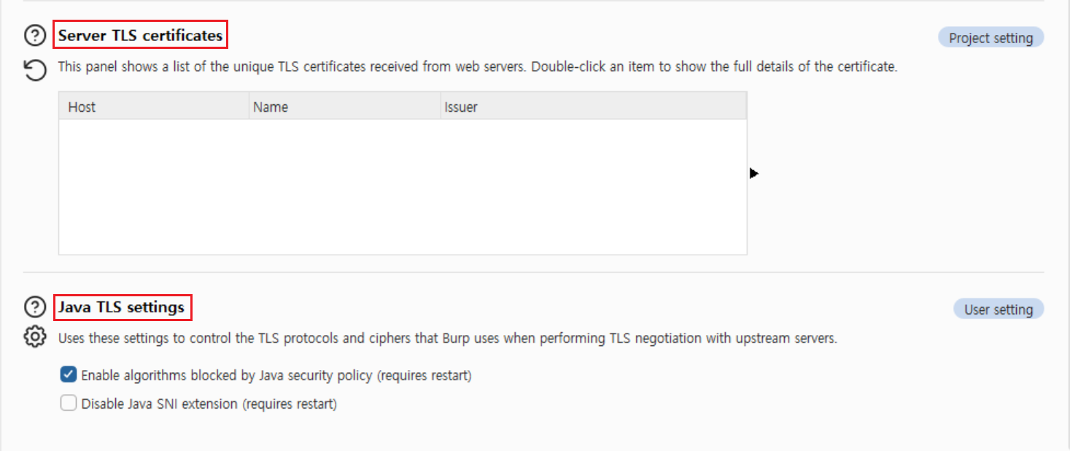
Task: Uncheck Enable algorithms blocked by Java security policy
Action: [69, 375]
